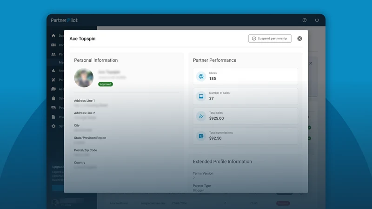Image resolution: width=372 pixels, height=209 pixels.
Task: Click the Sales bag icon in sidebar
Action: coord(53,98)
